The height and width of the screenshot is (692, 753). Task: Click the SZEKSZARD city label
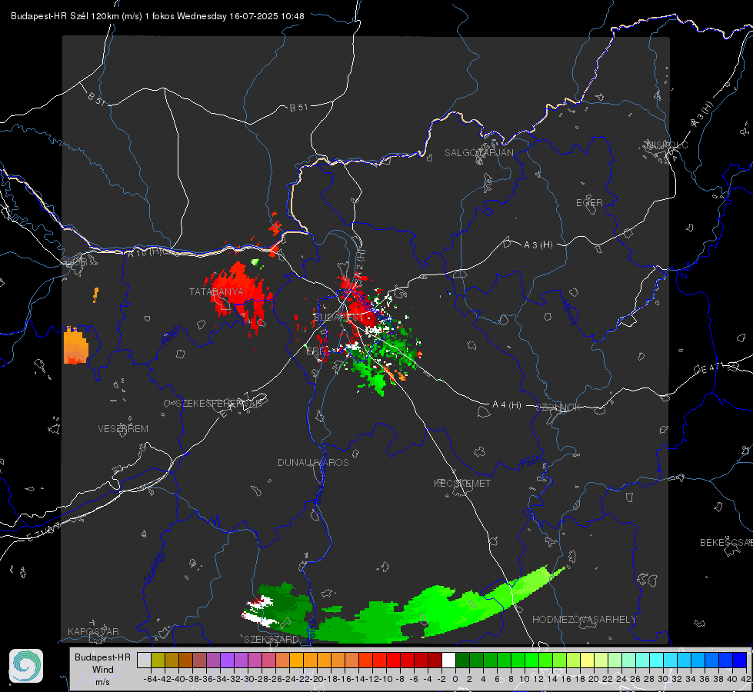click(272, 639)
